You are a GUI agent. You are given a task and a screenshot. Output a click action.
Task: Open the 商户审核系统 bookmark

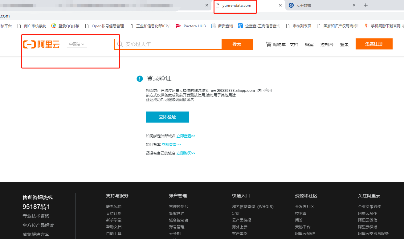[32, 26]
